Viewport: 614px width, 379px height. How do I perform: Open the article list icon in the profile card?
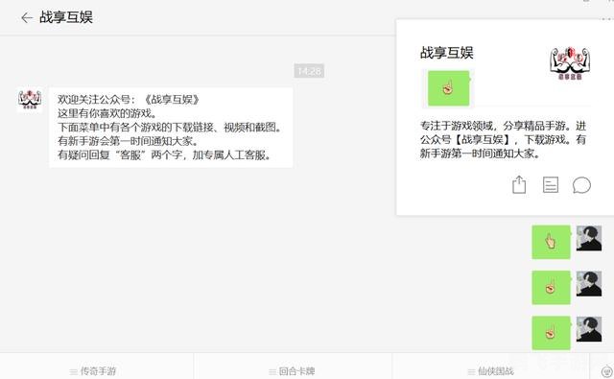(x=550, y=185)
